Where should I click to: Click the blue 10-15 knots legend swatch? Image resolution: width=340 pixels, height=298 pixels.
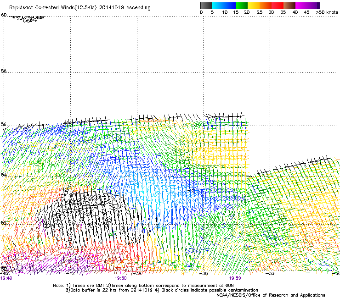tap(230, 6)
